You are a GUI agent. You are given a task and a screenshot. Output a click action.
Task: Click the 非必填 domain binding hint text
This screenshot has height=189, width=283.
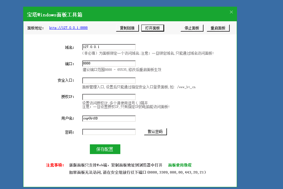(148, 53)
